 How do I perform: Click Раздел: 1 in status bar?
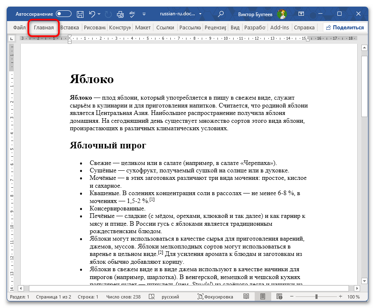point(19,297)
